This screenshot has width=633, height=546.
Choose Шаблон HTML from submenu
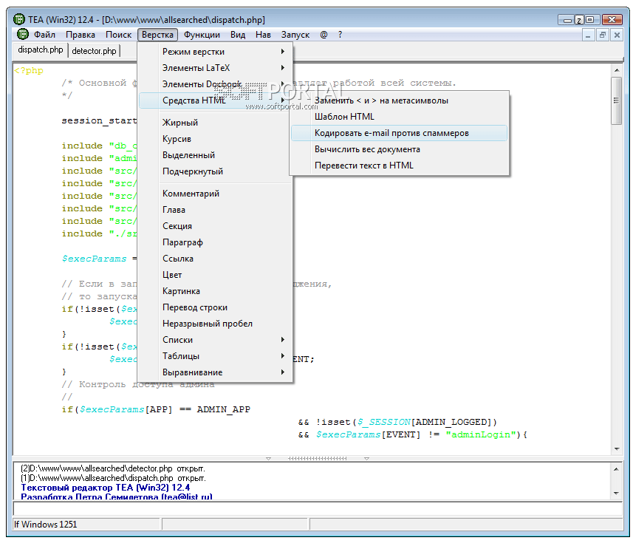[x=344, y=117]
